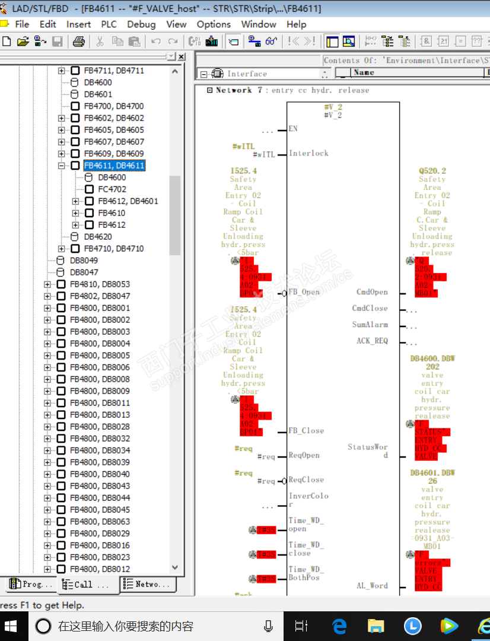
Task: Select DB8049 tree item
Action: point(84,261)
